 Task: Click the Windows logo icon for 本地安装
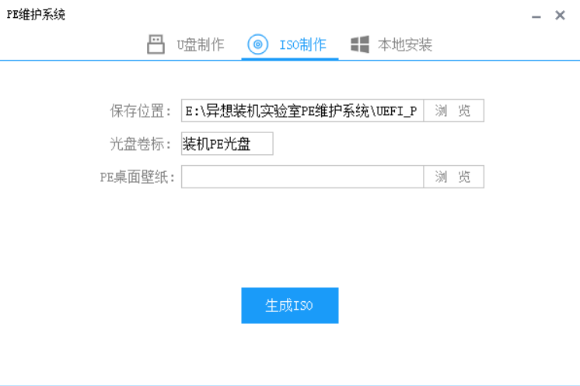(359, 44)
